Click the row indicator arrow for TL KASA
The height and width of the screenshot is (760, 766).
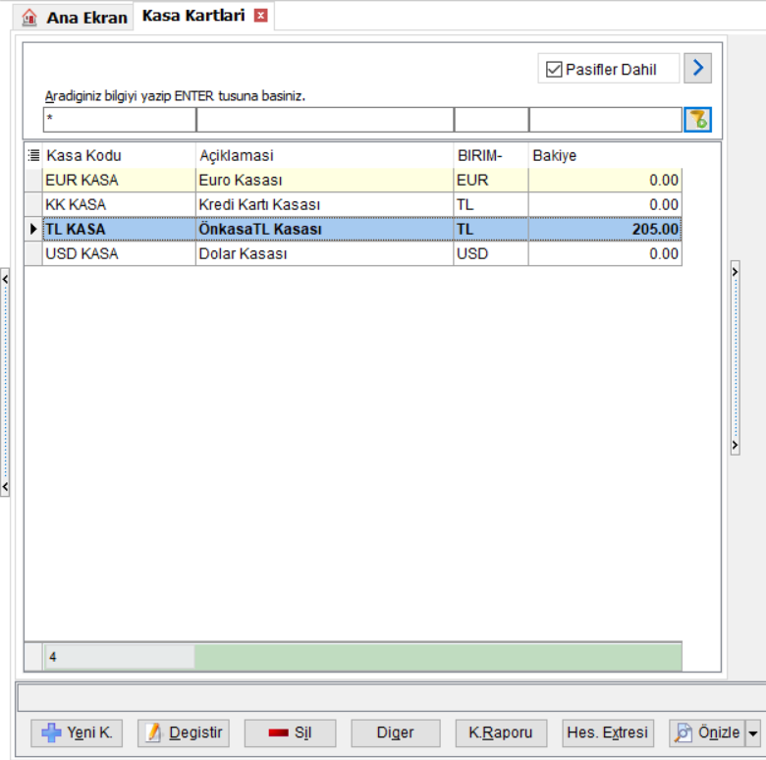(33, 229)
